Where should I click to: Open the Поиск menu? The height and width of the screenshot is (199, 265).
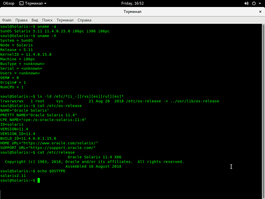(x=47, y=20)
